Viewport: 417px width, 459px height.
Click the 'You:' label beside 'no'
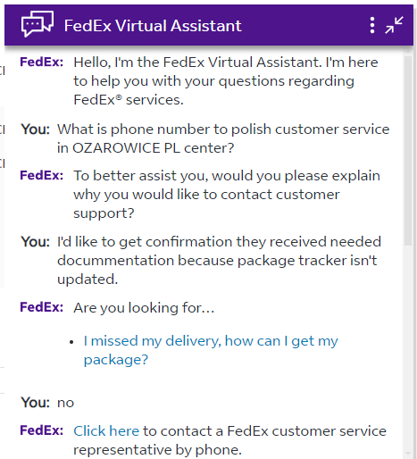click(x=35, y=403)
